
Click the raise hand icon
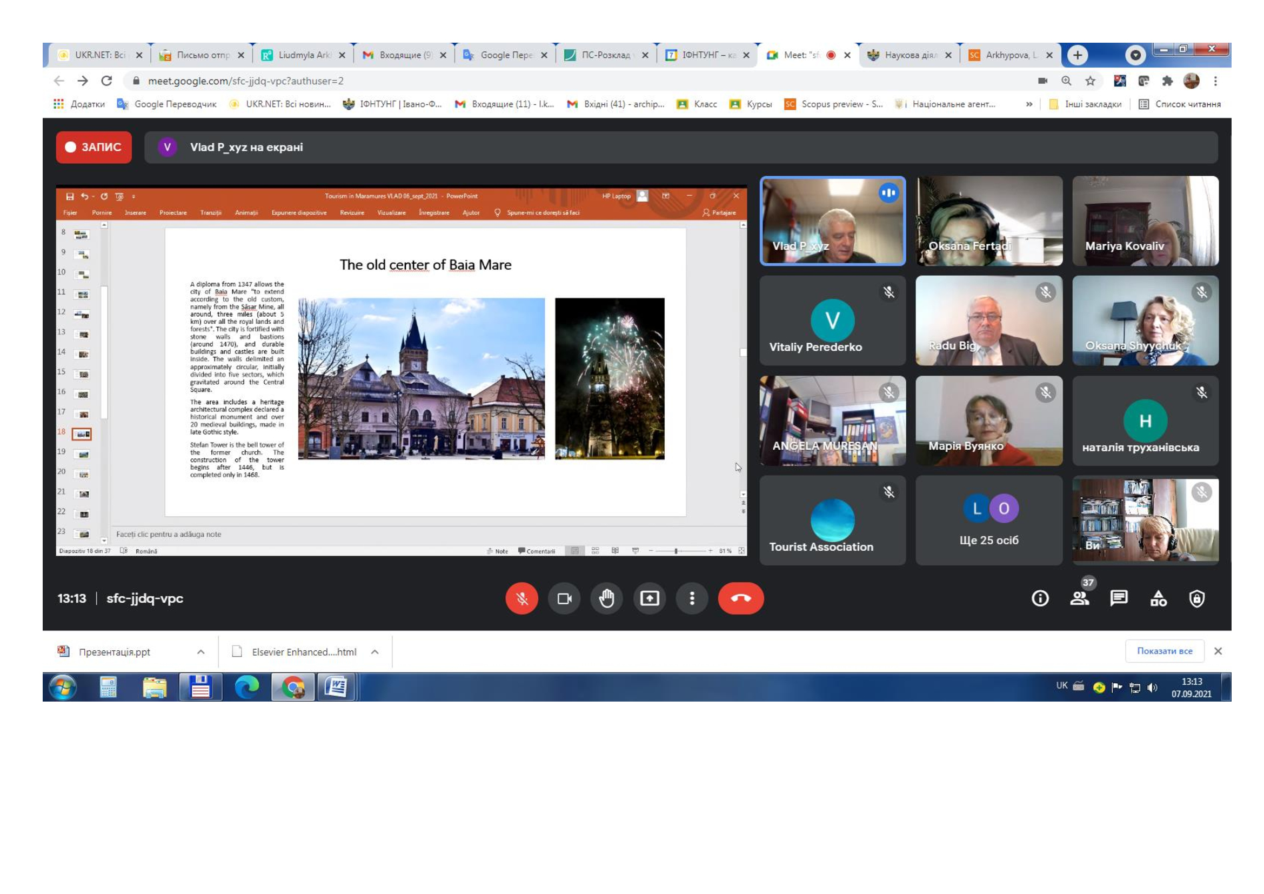pos(606,598)
